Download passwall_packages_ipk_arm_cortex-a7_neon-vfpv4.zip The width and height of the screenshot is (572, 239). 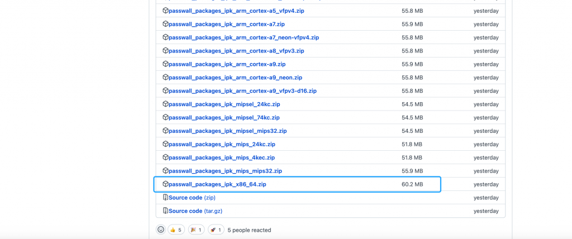click(244, 37)
